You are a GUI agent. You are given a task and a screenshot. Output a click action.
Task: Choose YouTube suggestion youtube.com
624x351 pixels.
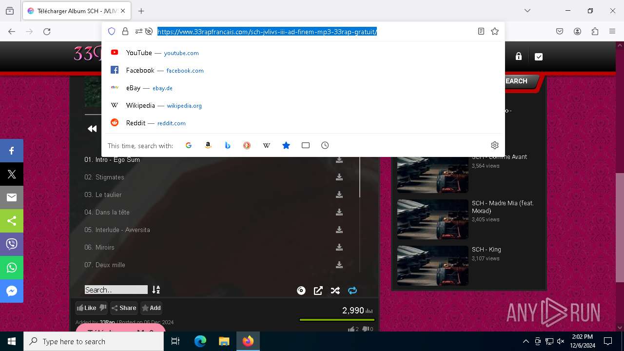point(303,53)
